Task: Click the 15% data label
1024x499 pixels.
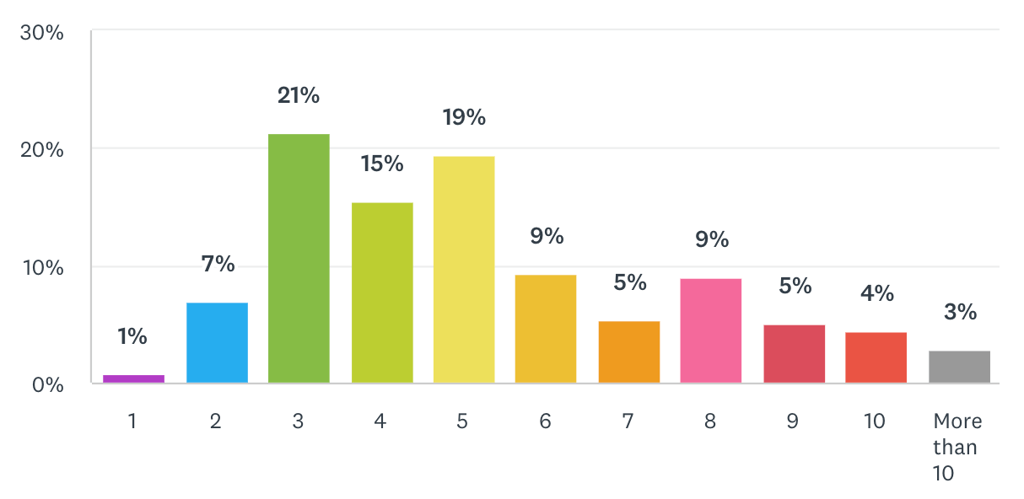Action: tap(382, 164)
